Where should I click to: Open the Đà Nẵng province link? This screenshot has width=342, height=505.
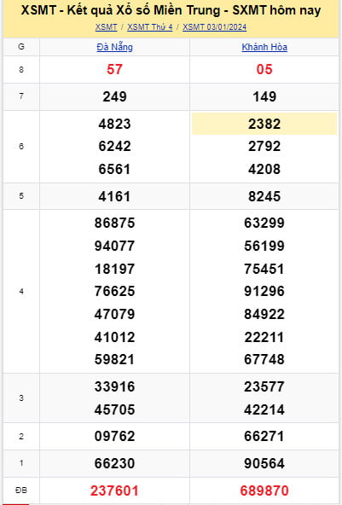click(114, 48)
